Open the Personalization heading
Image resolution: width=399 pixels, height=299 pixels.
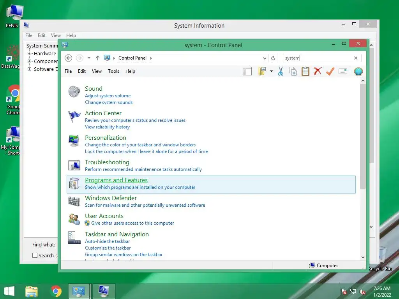pyautogui.click(x=105, y=137)
